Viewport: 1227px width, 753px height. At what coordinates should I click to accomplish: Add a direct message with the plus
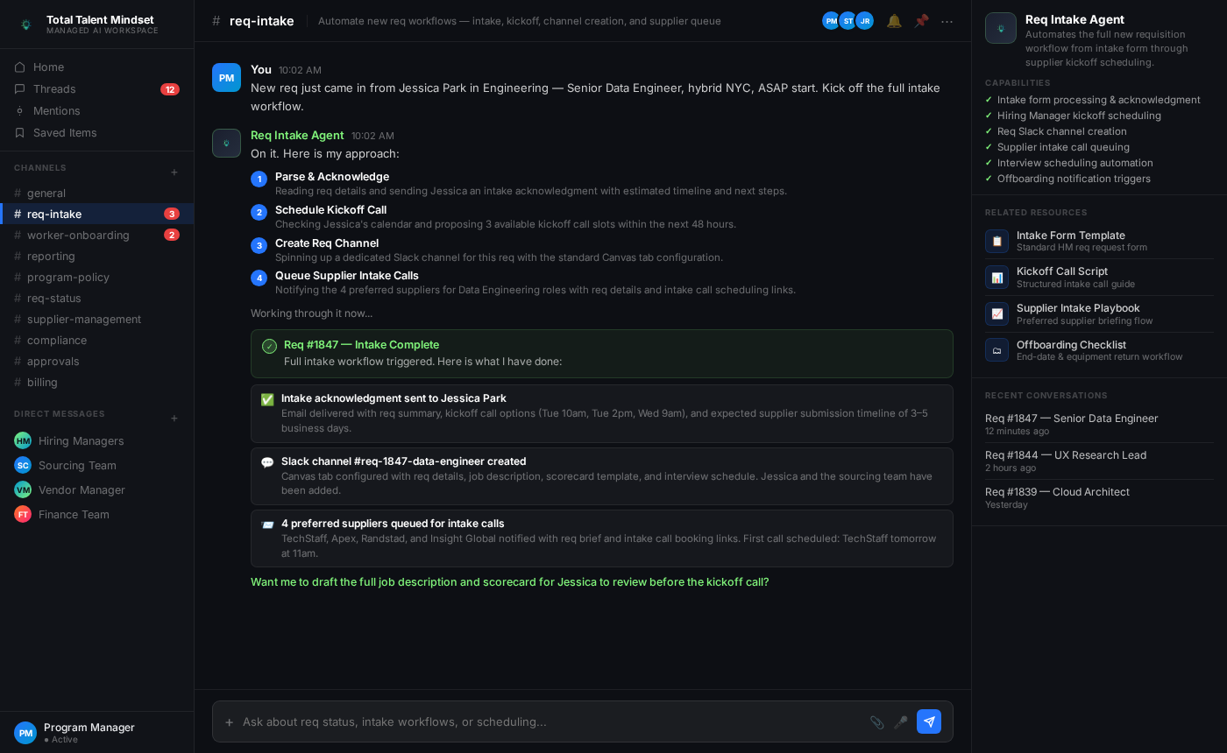(x=174, y=419)
